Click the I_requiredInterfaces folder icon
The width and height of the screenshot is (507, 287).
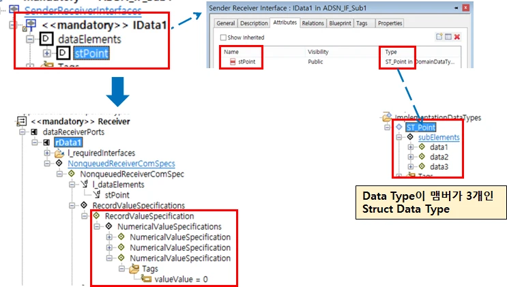click(59, 153)
